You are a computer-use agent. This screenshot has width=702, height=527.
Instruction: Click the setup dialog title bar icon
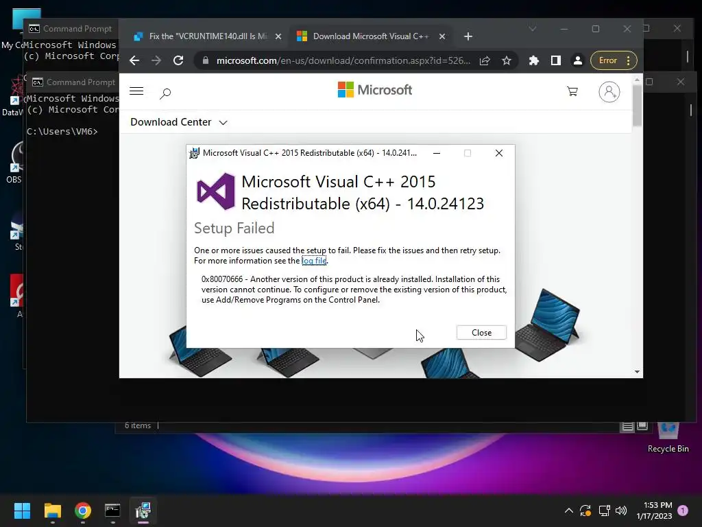pos(194,153)
